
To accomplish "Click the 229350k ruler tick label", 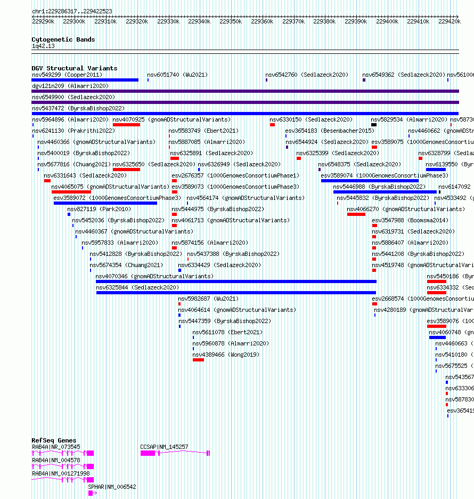I will click(231, 22).
